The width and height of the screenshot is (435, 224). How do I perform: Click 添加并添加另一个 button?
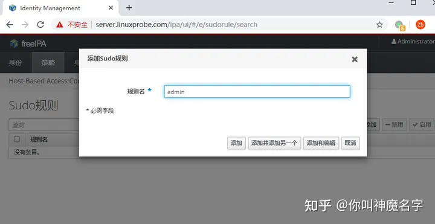(274, 143)
